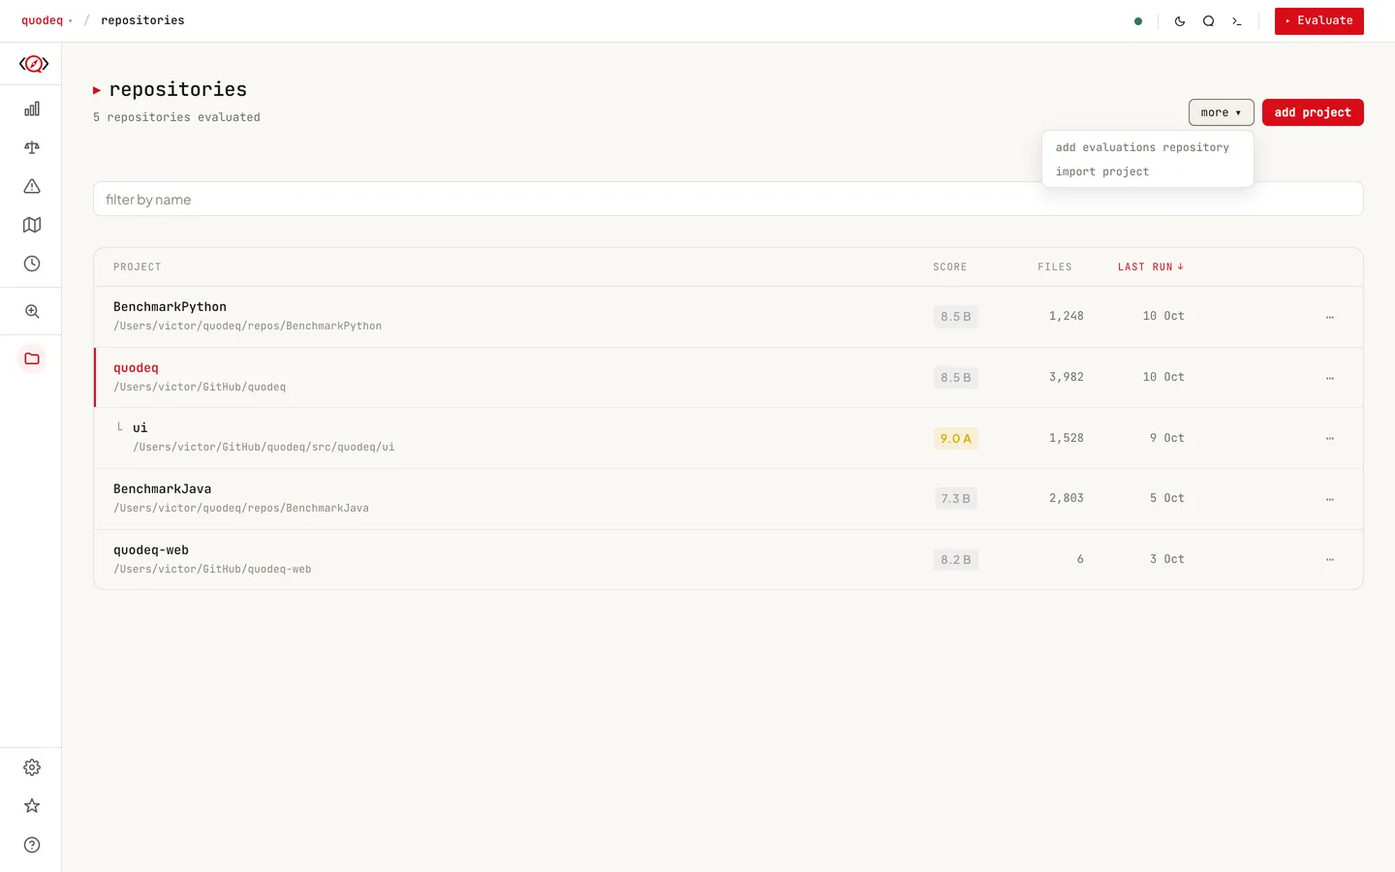Click BenchmarkPython's 8.5 B score badge
1395x872 pixels.
(x=955, y=317)
